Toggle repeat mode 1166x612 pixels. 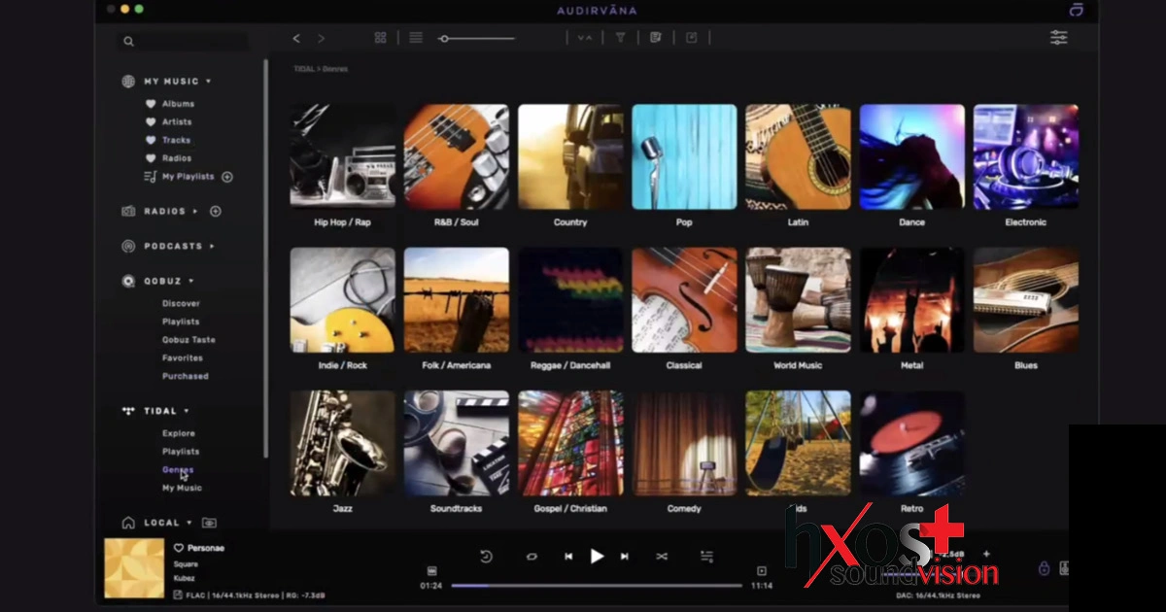532,557
